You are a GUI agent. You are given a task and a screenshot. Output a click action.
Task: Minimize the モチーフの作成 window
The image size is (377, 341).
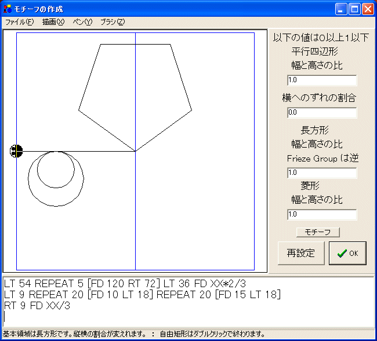(341, 9)
